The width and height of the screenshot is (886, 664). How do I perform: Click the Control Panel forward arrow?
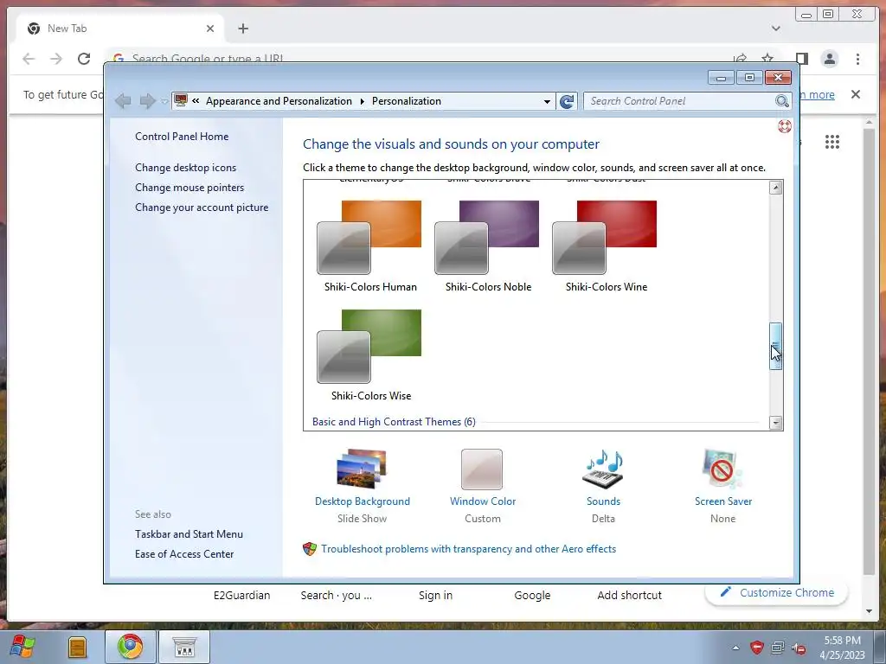click(147, 101)
